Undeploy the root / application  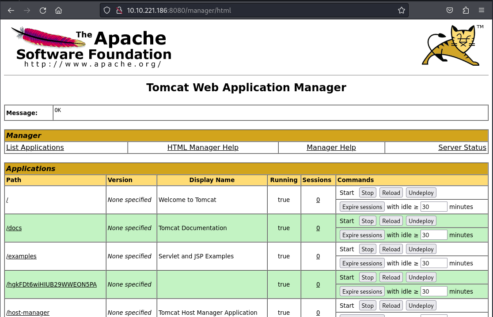click(x=421, y=193)
